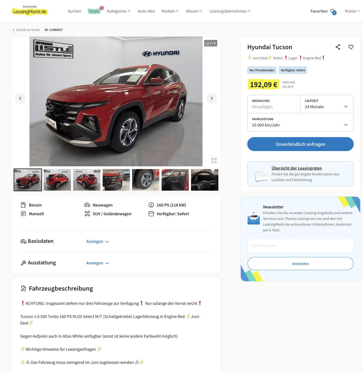Viewport: 363px width, 372px height.
Task: Go back to the previous vehicle photo
Action: click(20, 98)
